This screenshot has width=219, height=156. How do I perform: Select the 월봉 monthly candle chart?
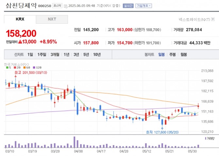pyautogui.click(x=184, y=55)
